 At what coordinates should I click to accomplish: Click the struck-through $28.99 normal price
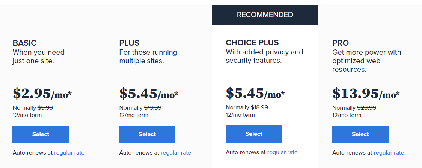366,108
